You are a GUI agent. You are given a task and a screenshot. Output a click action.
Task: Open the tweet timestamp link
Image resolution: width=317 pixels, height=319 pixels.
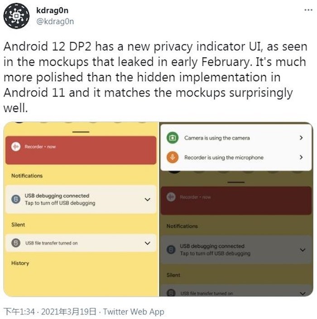pos(50,312)
